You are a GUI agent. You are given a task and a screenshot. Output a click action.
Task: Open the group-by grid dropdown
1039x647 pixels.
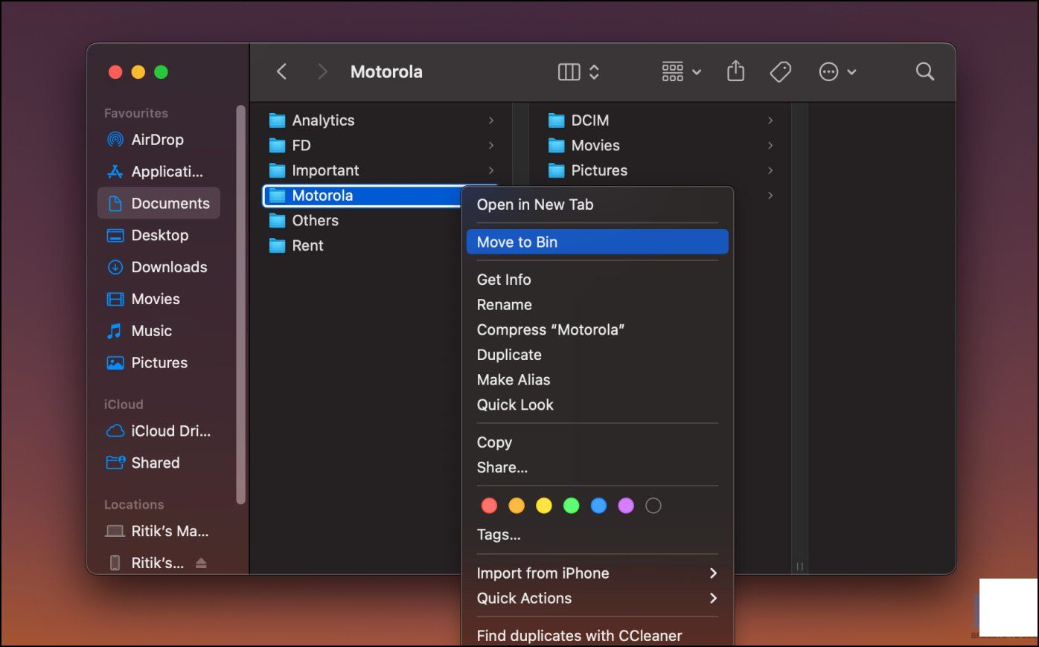(x=681, y=71)
